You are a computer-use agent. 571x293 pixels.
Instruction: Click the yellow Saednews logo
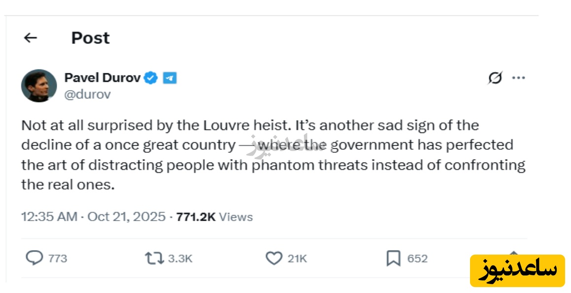coord(517,270)
